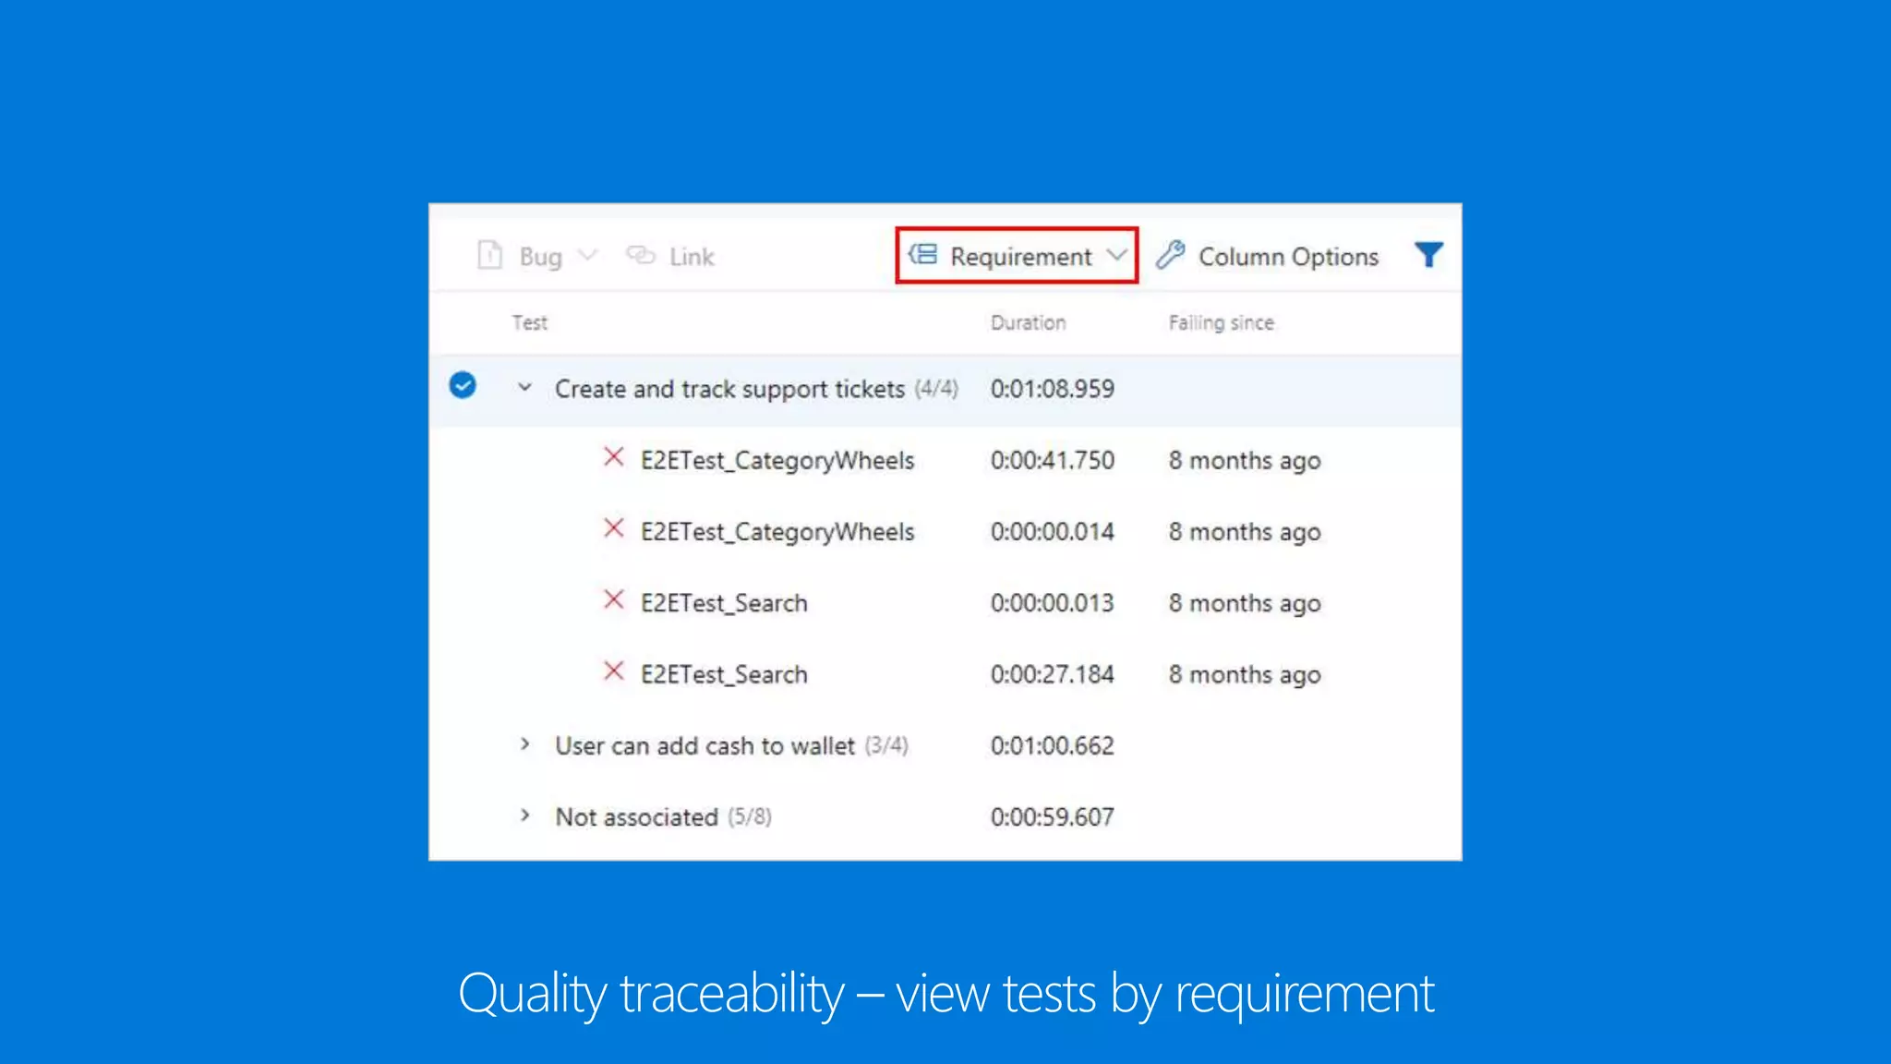Toggle the selected row check circle
This screenshot has width=1891, height=1064.
click(463, 385)
